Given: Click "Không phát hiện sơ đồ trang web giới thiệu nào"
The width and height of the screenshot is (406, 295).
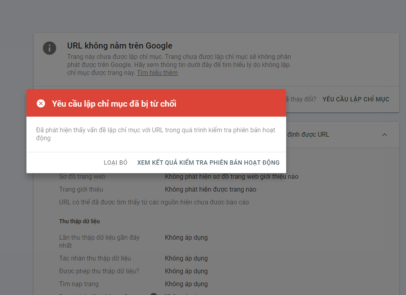Looking at the screenshot, I should pyautogui.click(x=232, y=177).
